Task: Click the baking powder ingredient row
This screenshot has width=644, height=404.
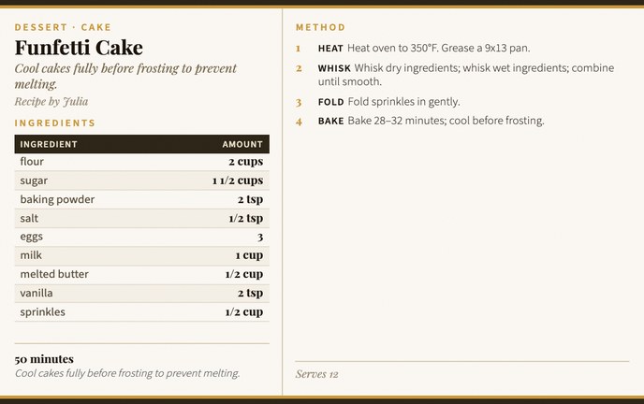Action: (x=142, y=199)
